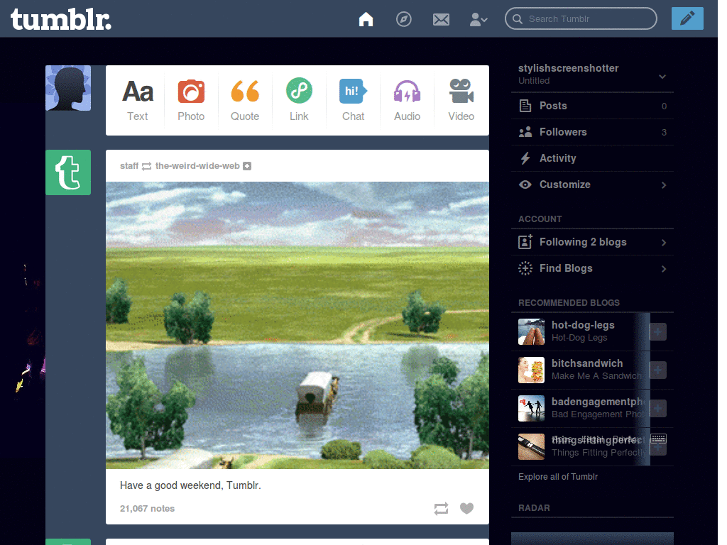Create a new Text post
727x545 pixels.
pyautogui.click(x=138, y=100)
